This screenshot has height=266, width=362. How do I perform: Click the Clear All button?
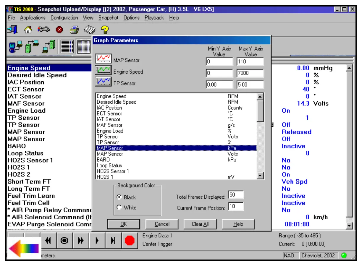pos(200,224)
